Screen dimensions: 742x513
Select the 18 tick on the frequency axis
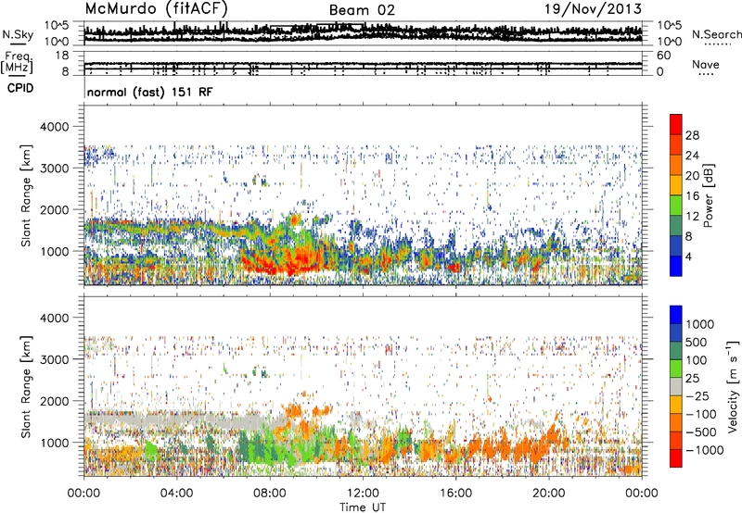coord(62,56)
